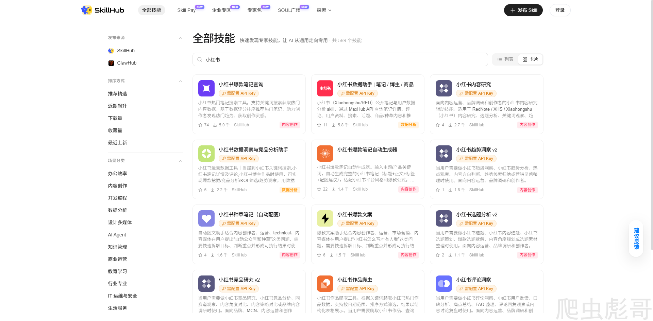Click 数据分析 tag on 小红书数据助手 card

click(x=408, y=125)
